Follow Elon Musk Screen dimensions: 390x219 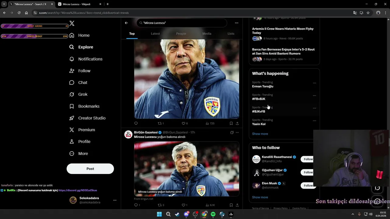pyautogui.click(x=308, y=185)
